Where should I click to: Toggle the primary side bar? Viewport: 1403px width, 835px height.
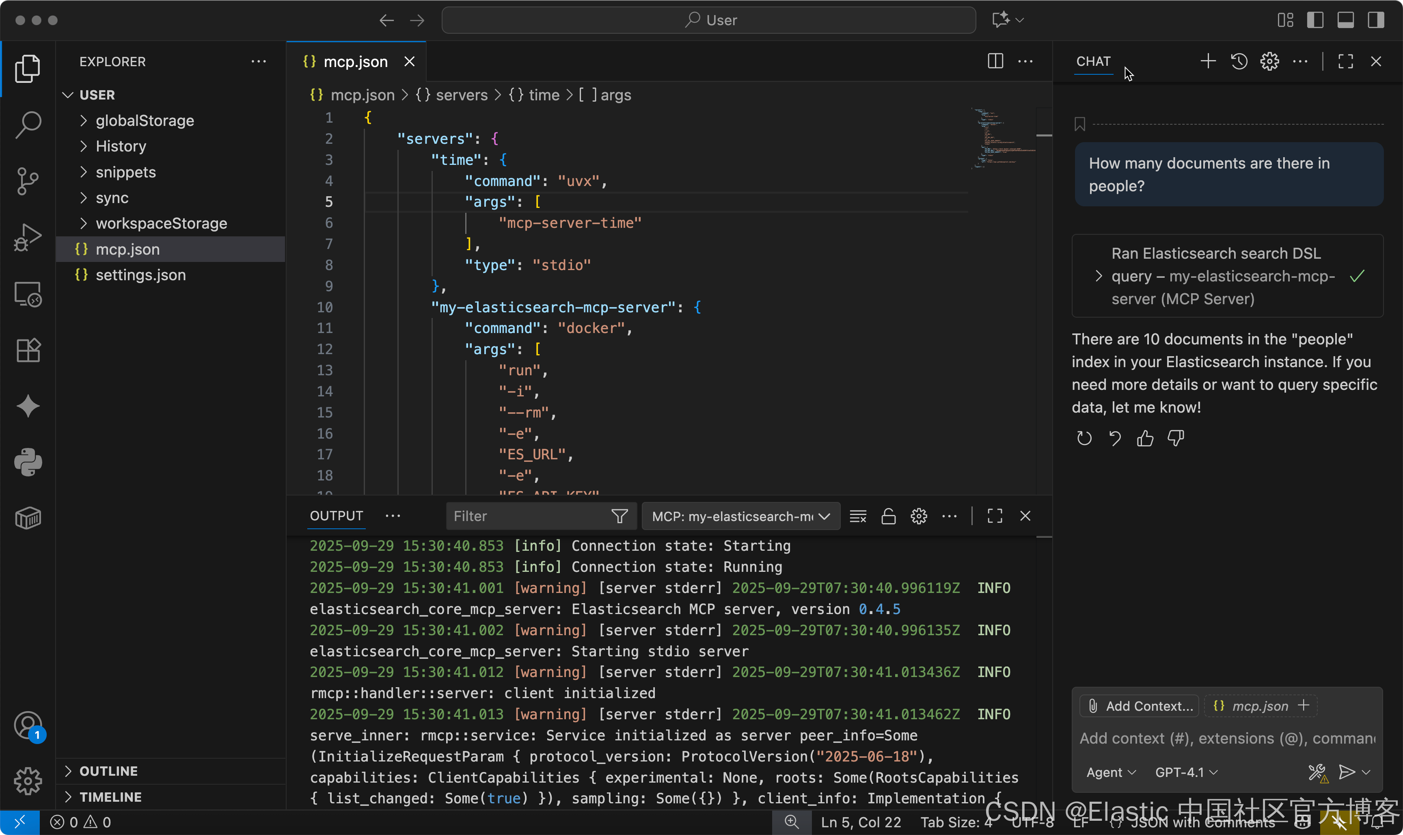coord(1315,20)
